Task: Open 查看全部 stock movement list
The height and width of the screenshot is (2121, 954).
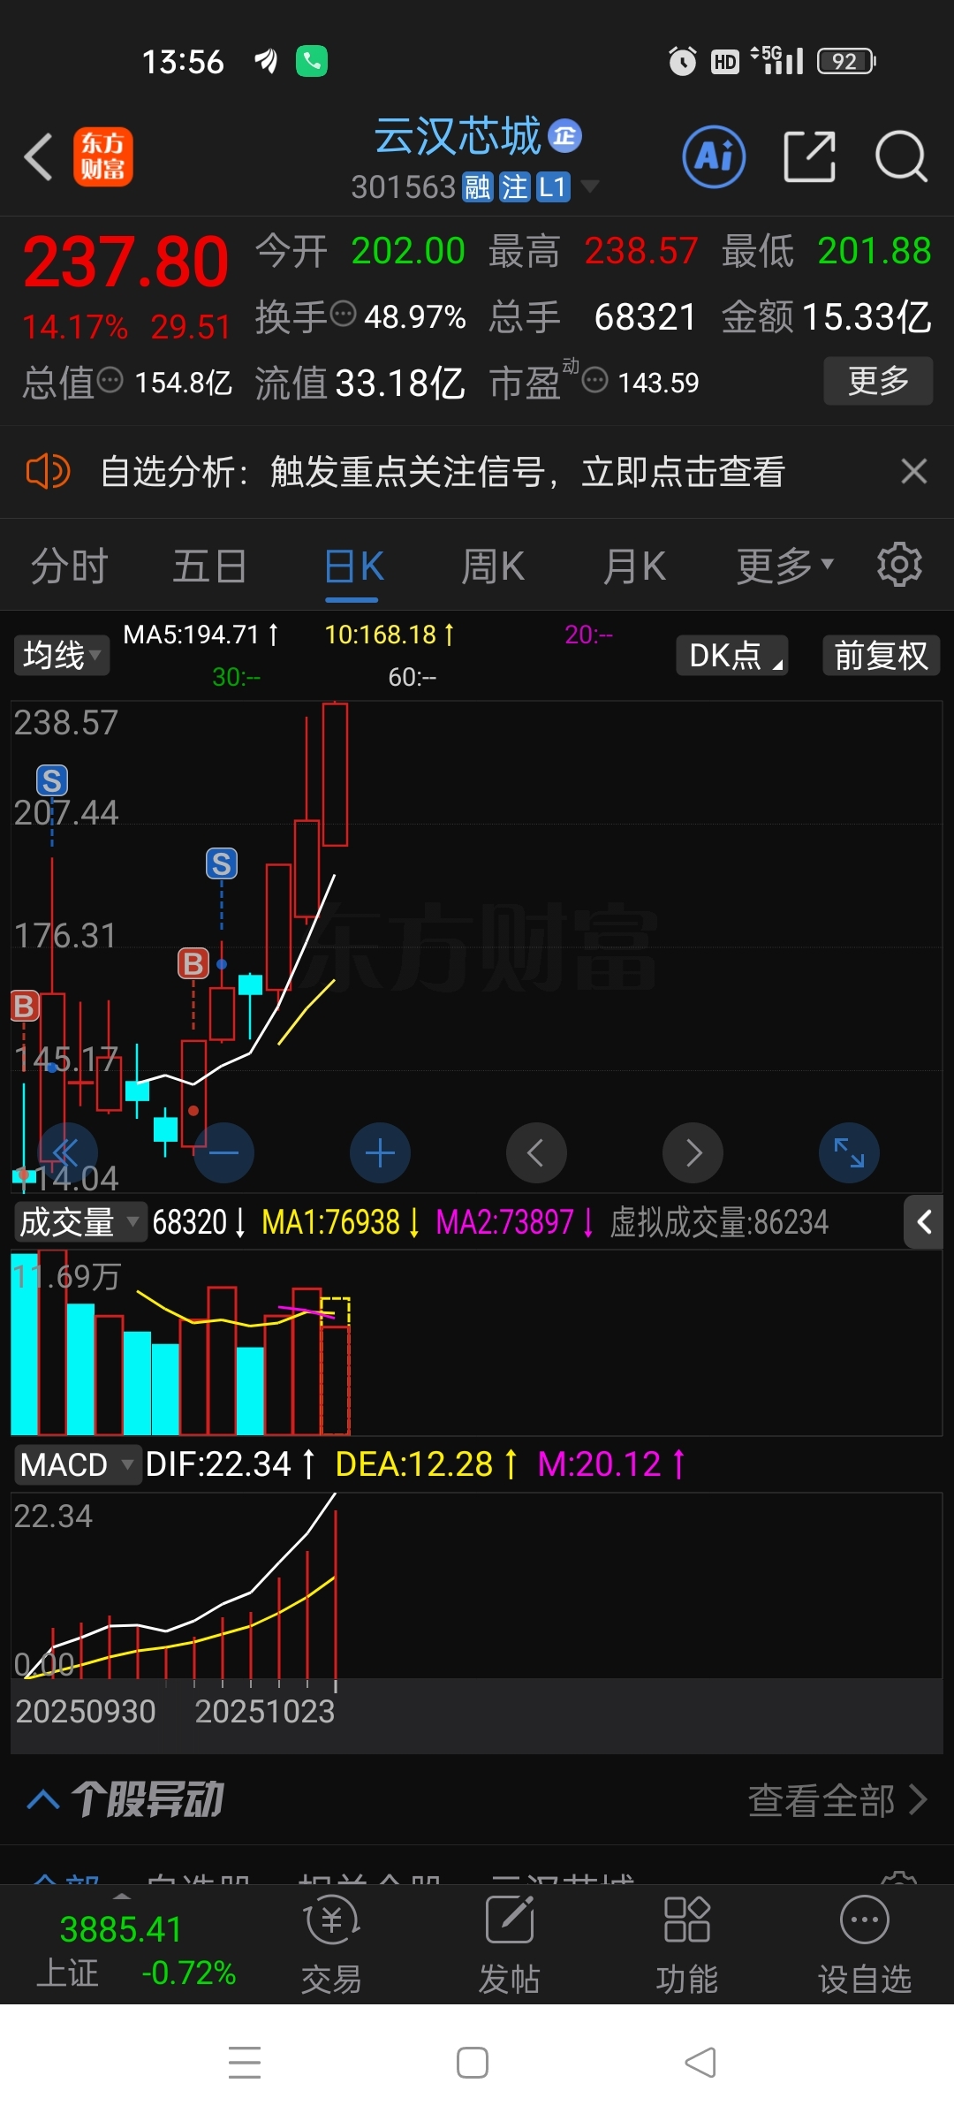Action: point(837,1799)
